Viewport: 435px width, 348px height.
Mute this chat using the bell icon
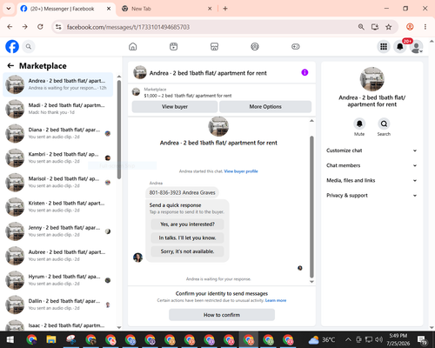[x=359, y=124]
